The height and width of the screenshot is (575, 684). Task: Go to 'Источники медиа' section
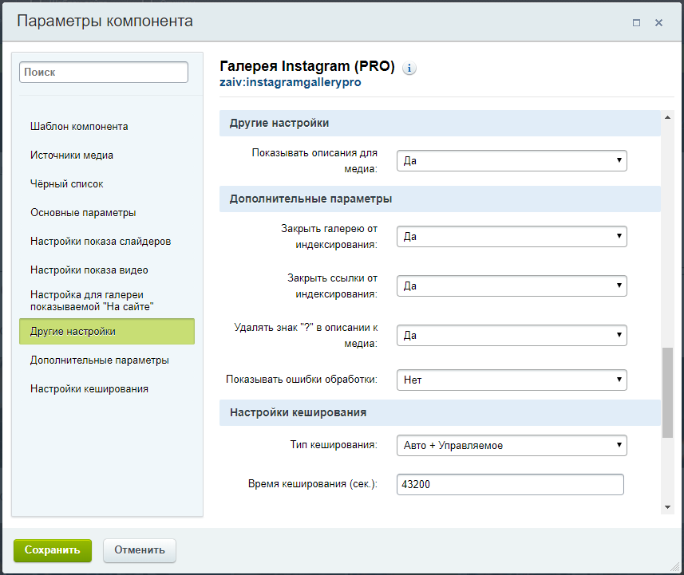(72, 156)
